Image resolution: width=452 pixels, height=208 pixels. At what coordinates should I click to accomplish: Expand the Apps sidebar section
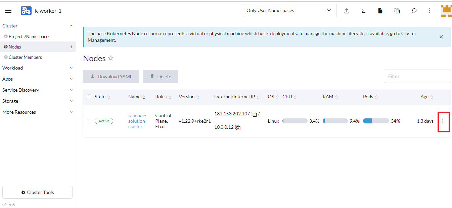(71, 79)
